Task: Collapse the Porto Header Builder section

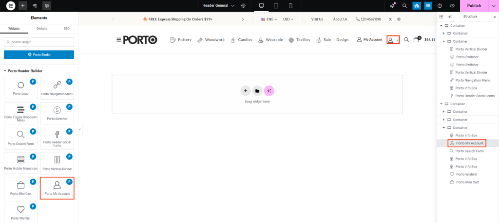Action: coord(5,71)
